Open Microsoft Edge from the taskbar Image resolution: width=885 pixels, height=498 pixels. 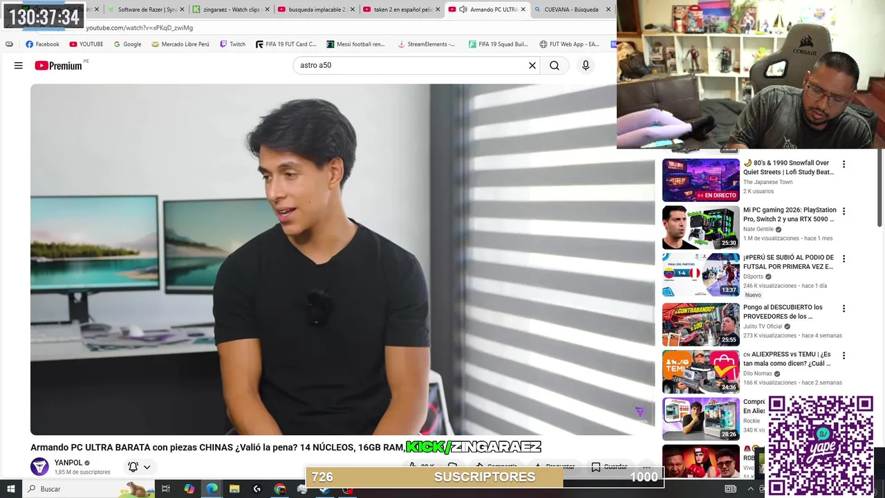point(212,489)
